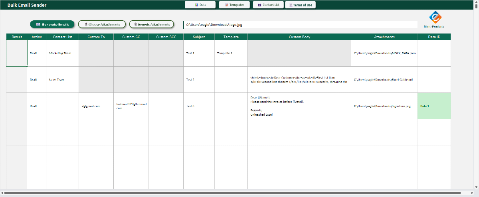Select the MOCK_DATA.json attachment cell

point(384,53)
